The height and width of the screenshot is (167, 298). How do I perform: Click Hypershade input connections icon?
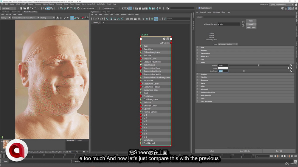point(94,19)
